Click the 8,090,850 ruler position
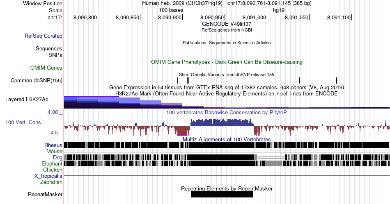390x204 pixels. (x=127, y=17)
